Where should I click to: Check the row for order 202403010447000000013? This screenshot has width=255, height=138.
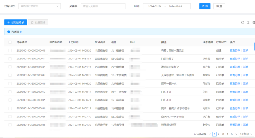[10, 92]
